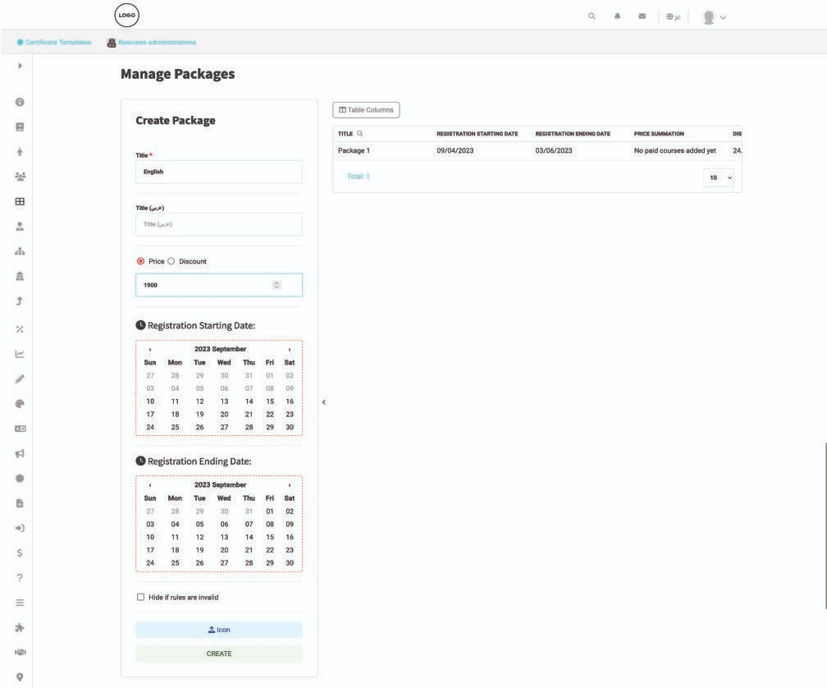Open the book icon in the sidebar
The width and height of the screenshot is (827, 688).
click(x=20, y=127)
